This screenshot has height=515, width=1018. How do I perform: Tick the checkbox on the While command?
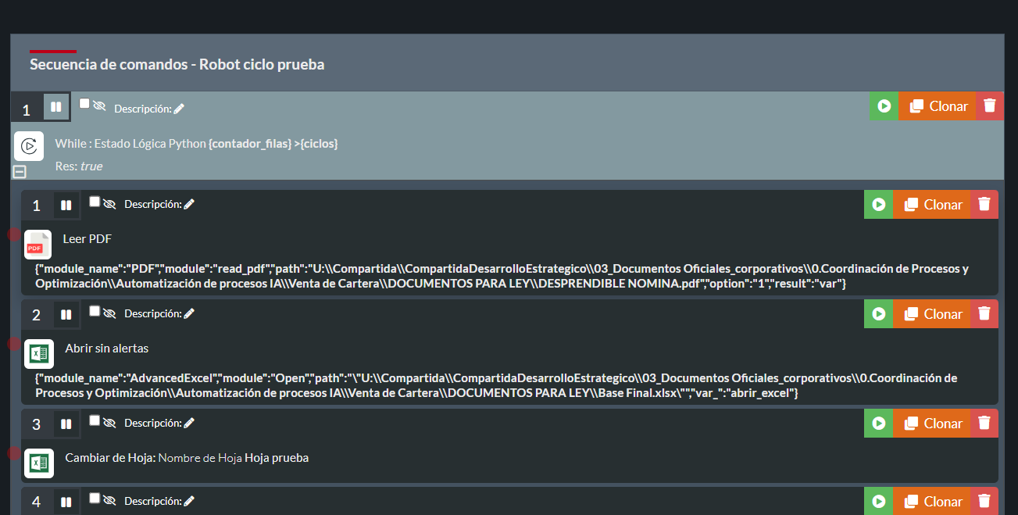coord(84,104)
